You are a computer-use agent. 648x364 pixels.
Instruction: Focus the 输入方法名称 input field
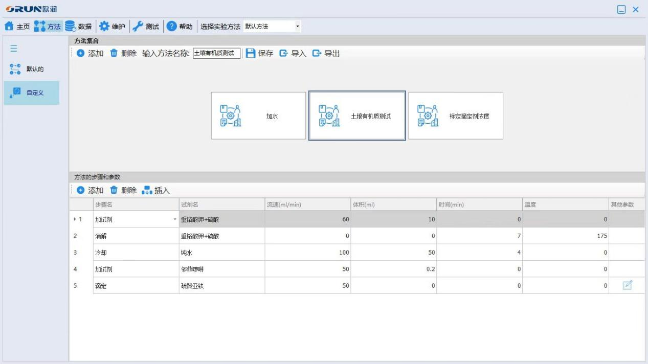pyautogui.click(x=217, y=53)
